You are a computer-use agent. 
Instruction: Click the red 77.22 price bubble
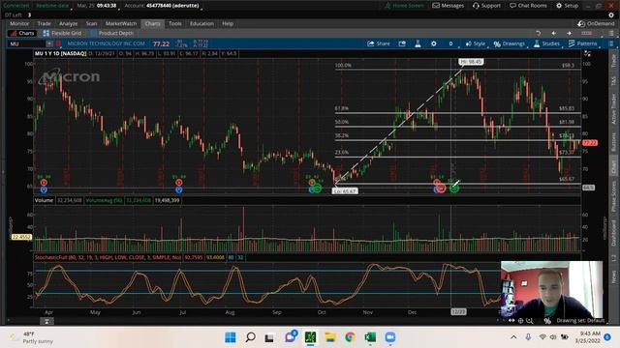590,142
